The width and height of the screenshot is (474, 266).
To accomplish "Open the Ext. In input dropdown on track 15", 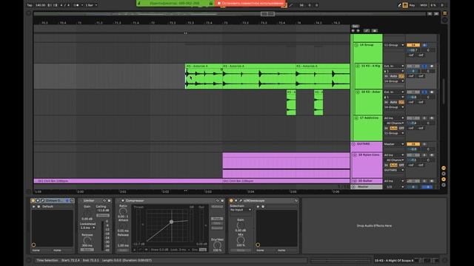I will [x=394, y=66].
